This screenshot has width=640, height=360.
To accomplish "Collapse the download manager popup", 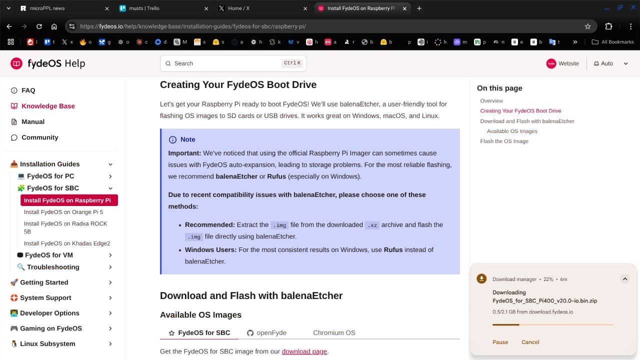I will coord(625,279).
